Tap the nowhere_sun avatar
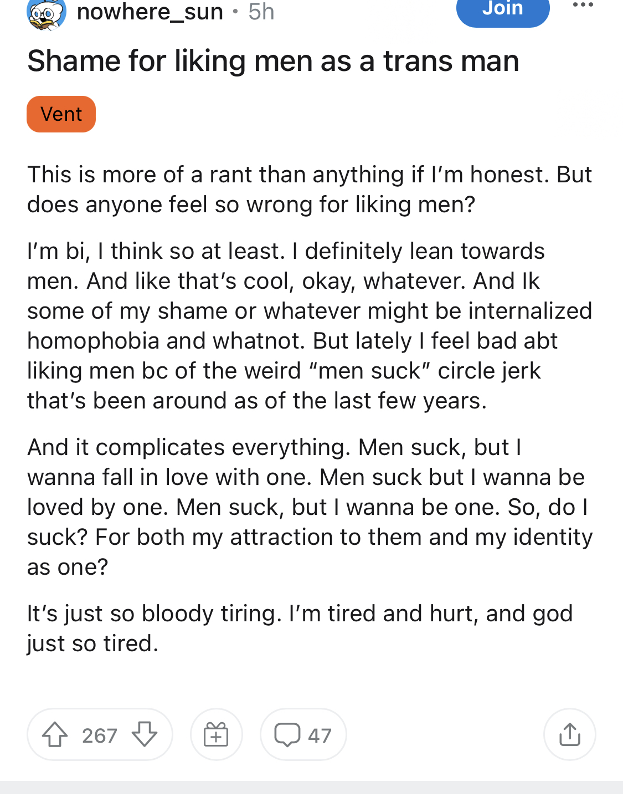Image resolution: width=623 pixels, height=797 pixels. click(47, 13)
